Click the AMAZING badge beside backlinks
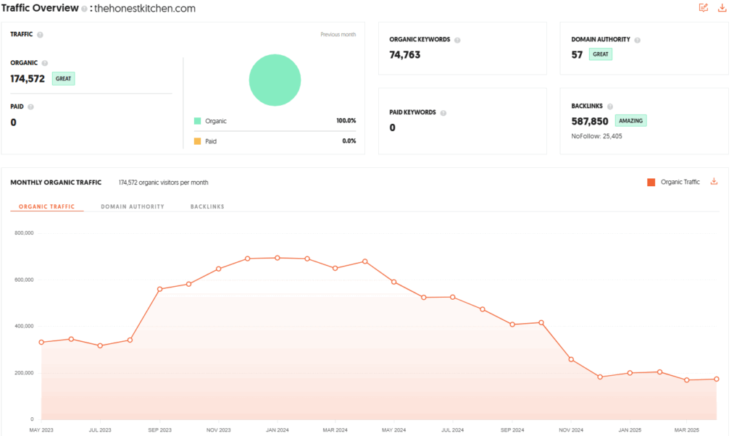 click(631, 120)
